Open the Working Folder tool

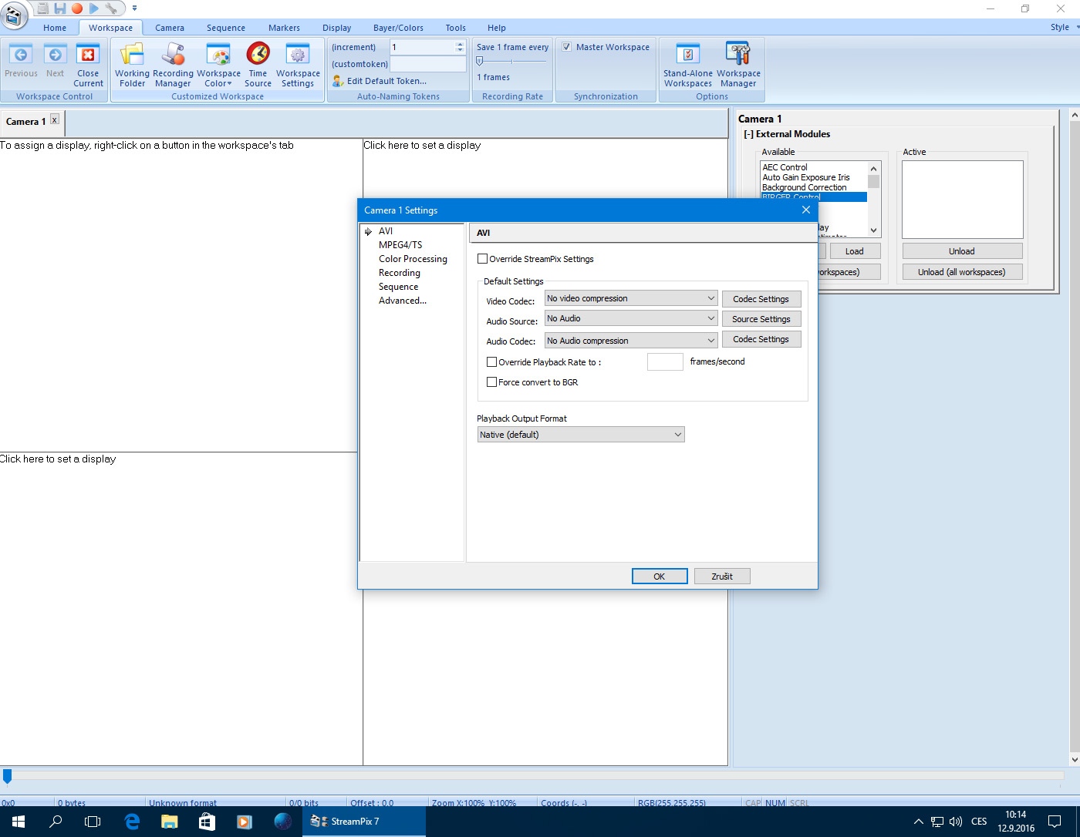pos(133,65)
